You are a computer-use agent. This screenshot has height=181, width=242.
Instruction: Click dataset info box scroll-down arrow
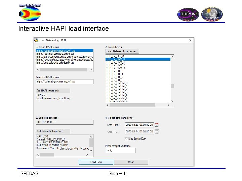(91, 151)
